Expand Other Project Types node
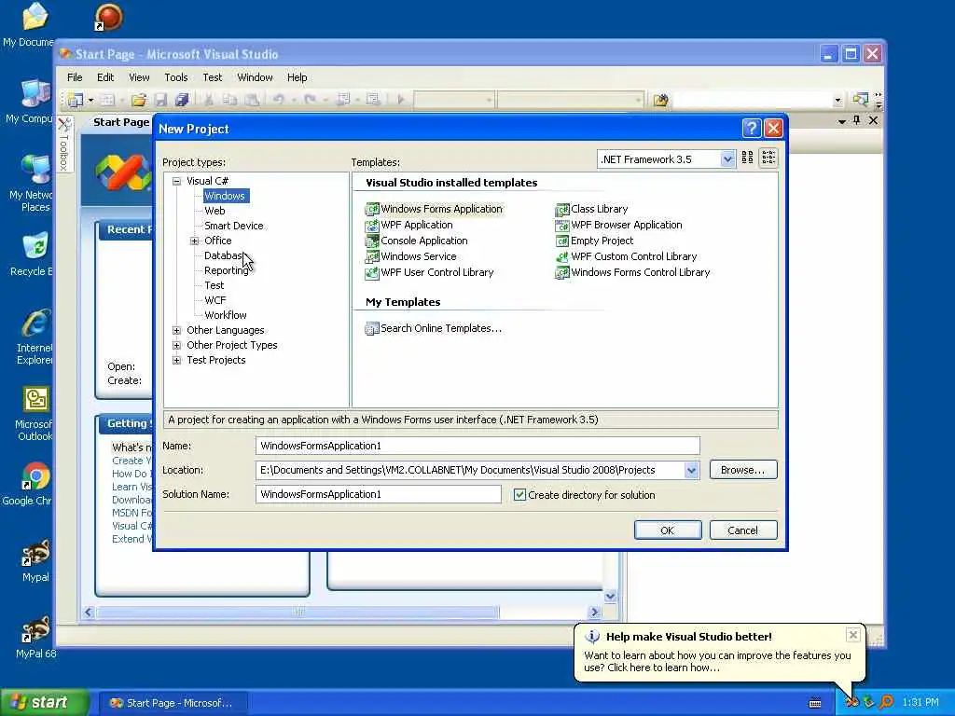 click(x=176, y=345)
